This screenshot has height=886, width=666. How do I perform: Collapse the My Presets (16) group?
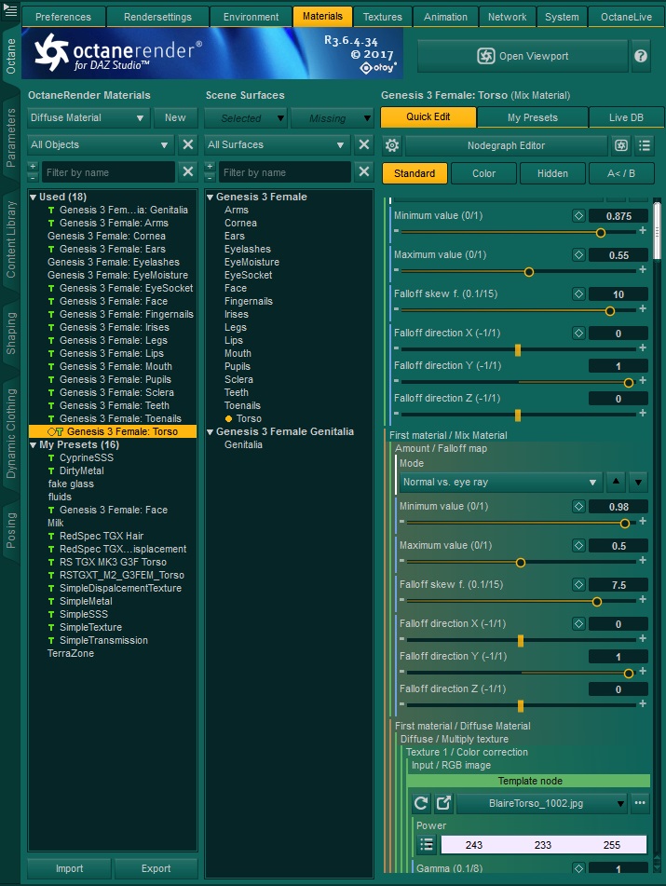34,444
